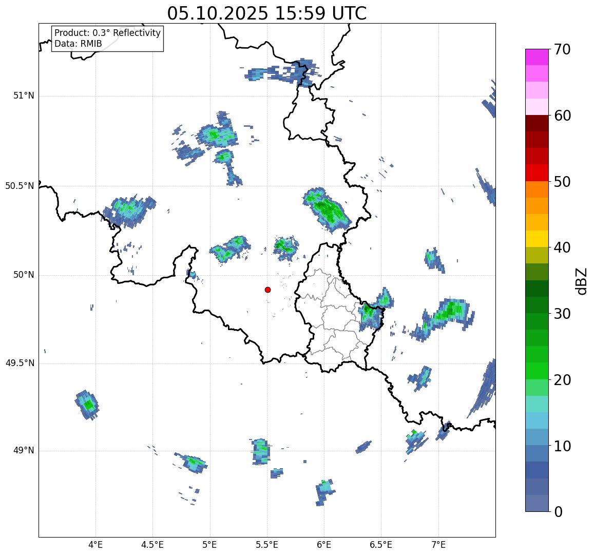This screenshot has height=555, width=594.
Task: Click the 4°E longitude label
Action: 95,545
